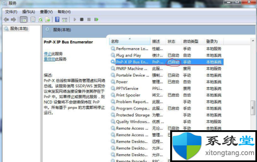257x162 pixels.
Task: Click the Export list toolbar icon
Action: 48,20
